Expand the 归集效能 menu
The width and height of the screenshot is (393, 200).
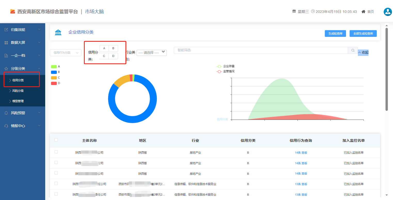(x=39, y=30)
